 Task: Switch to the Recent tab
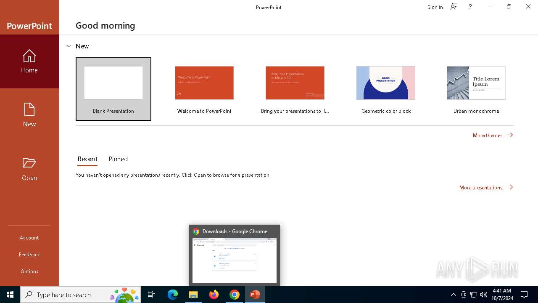pyautogui.click(x=87, y=159)
